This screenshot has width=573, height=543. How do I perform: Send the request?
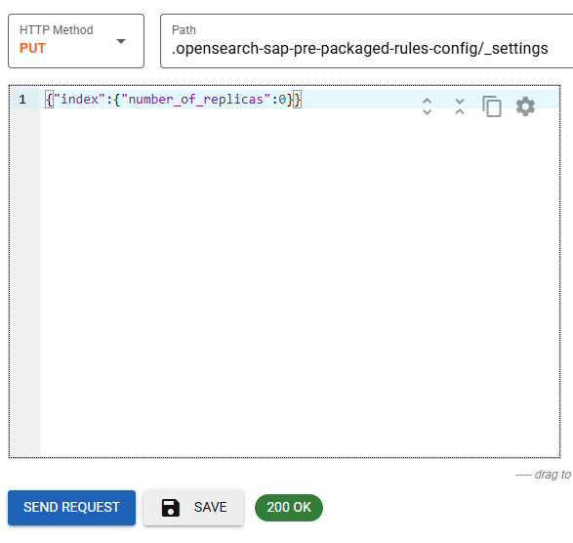click(71, 508)
